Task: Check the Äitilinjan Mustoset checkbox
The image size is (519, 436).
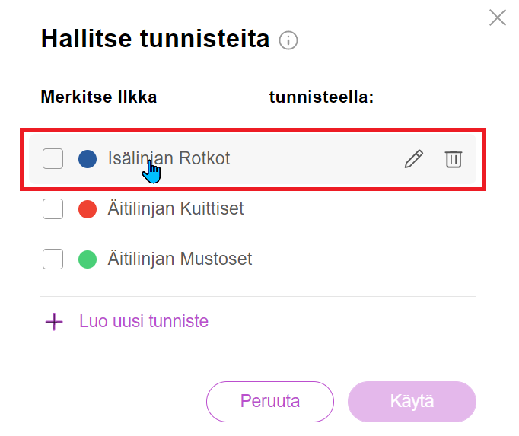Action: coord(53,259)
